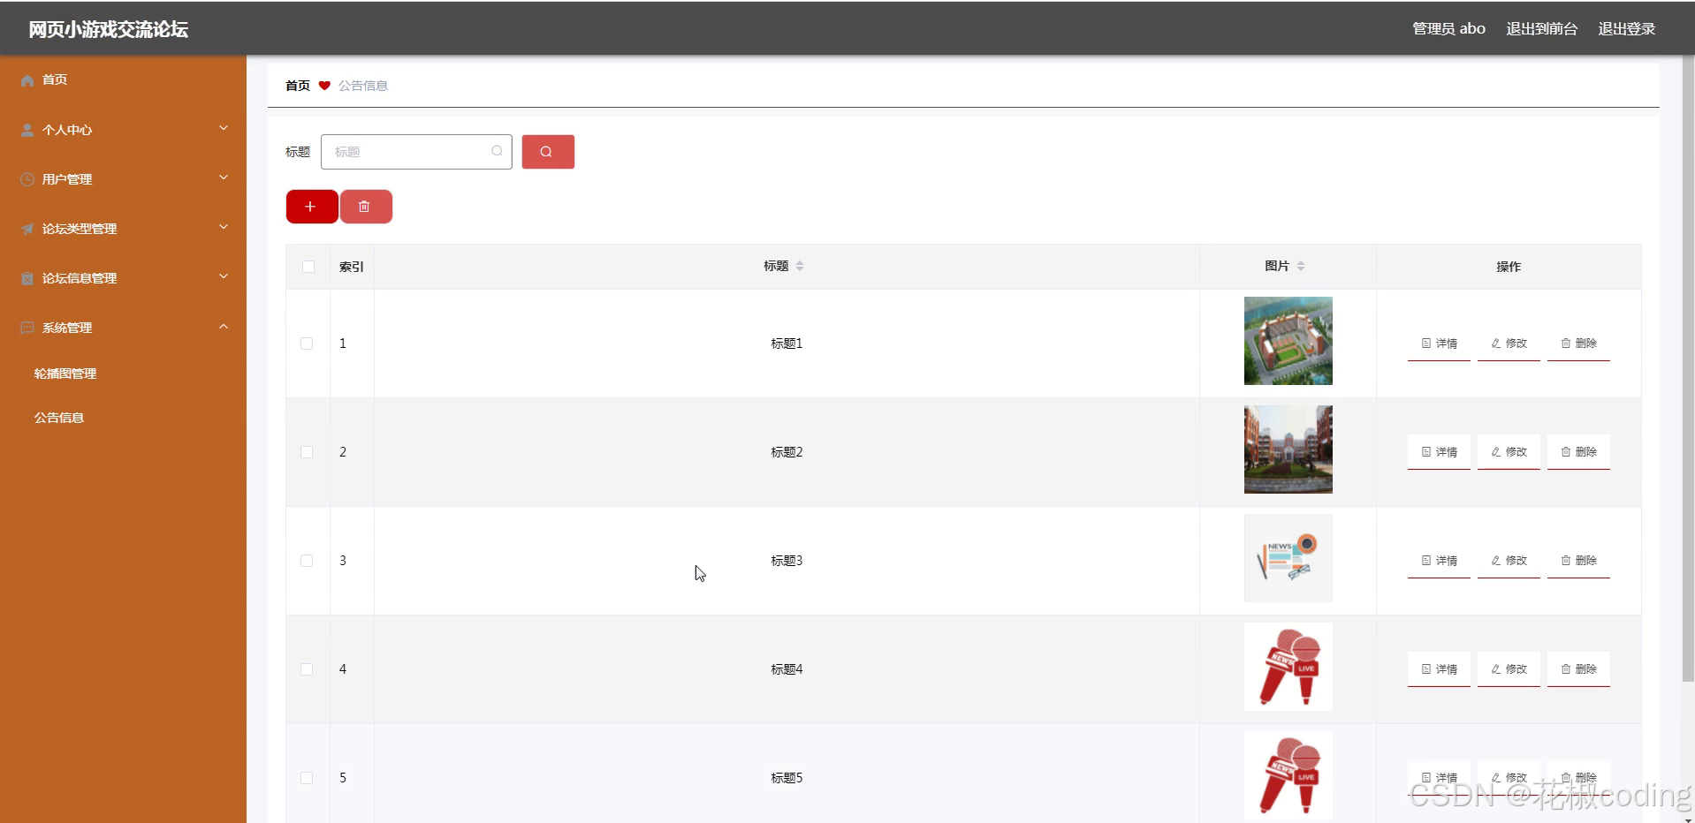This screenshot has height=823, width=1695.
Task: Open 用户管理 sidebar menu
Action: (123, 179)
